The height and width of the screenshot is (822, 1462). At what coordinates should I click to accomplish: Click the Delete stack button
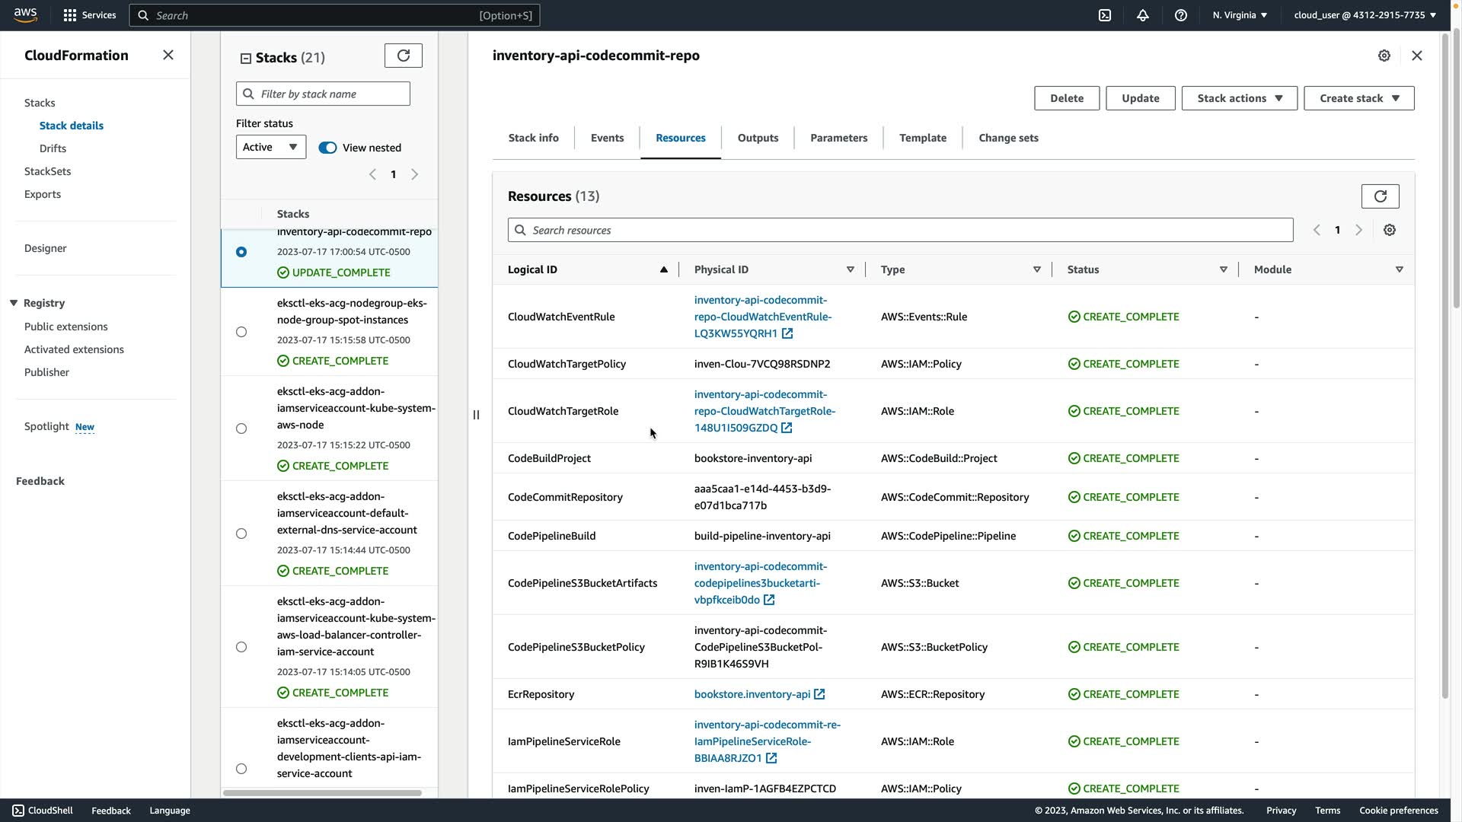pyautogui.click(x=1066, y=98)
